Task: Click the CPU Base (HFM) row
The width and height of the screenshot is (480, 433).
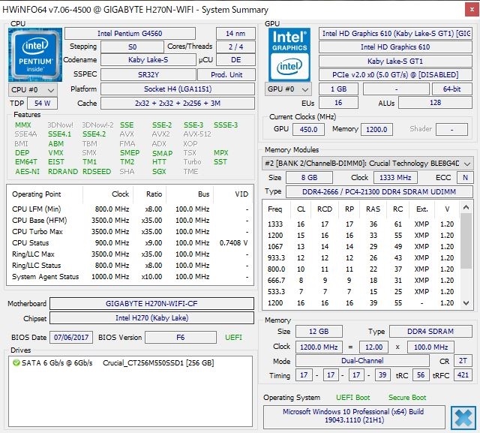Action: 130,221
